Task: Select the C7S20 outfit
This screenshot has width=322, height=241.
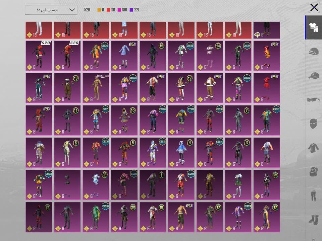Action: point(153,120)
